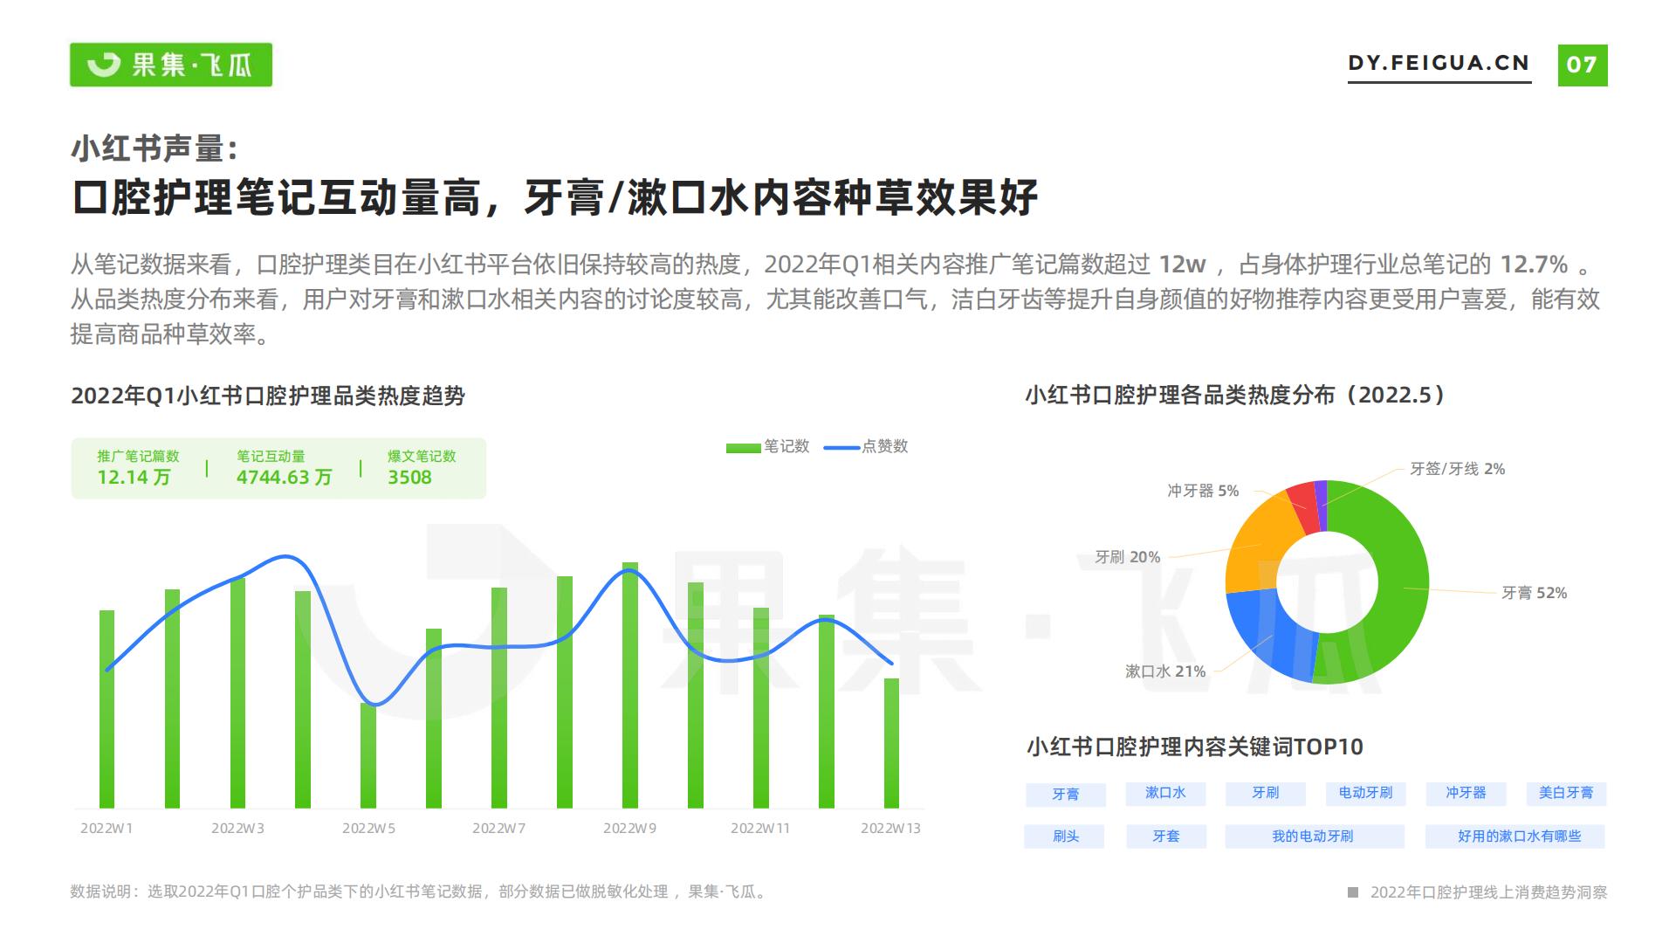Select the 牙套 keyword tag
The image size is (1676, 943).
click(x=1165, y=836)
